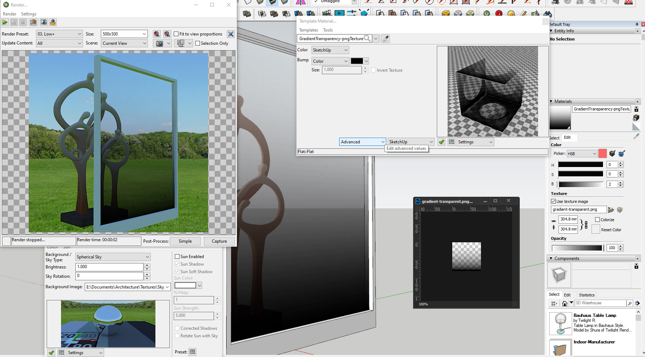Click the green checkmark in sky settings panel
This screenshot has width=645, height=357.
[x=51, y=353]
